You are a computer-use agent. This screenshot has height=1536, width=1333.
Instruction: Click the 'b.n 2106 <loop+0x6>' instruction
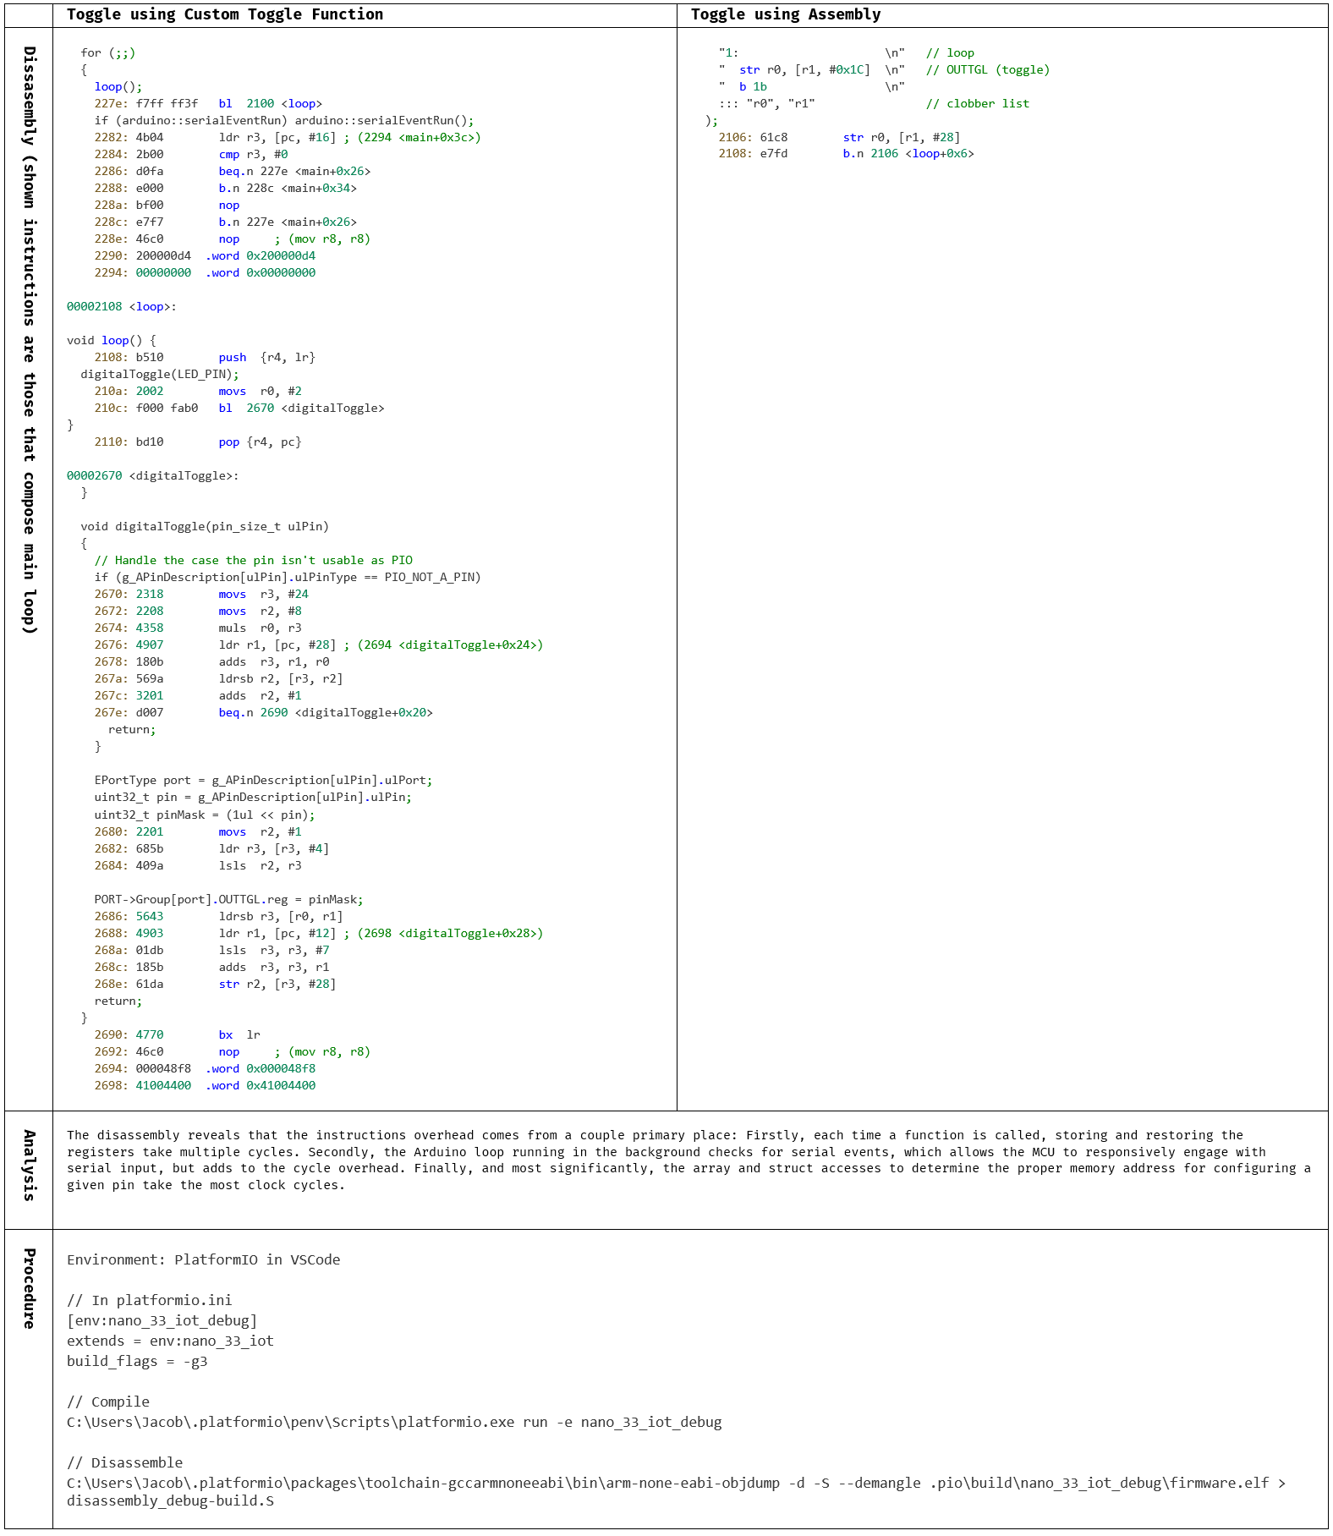(908, 154)
